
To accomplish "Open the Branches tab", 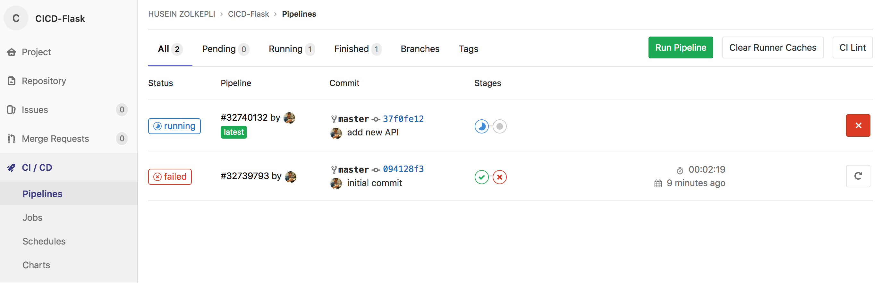I will point(420,49).
